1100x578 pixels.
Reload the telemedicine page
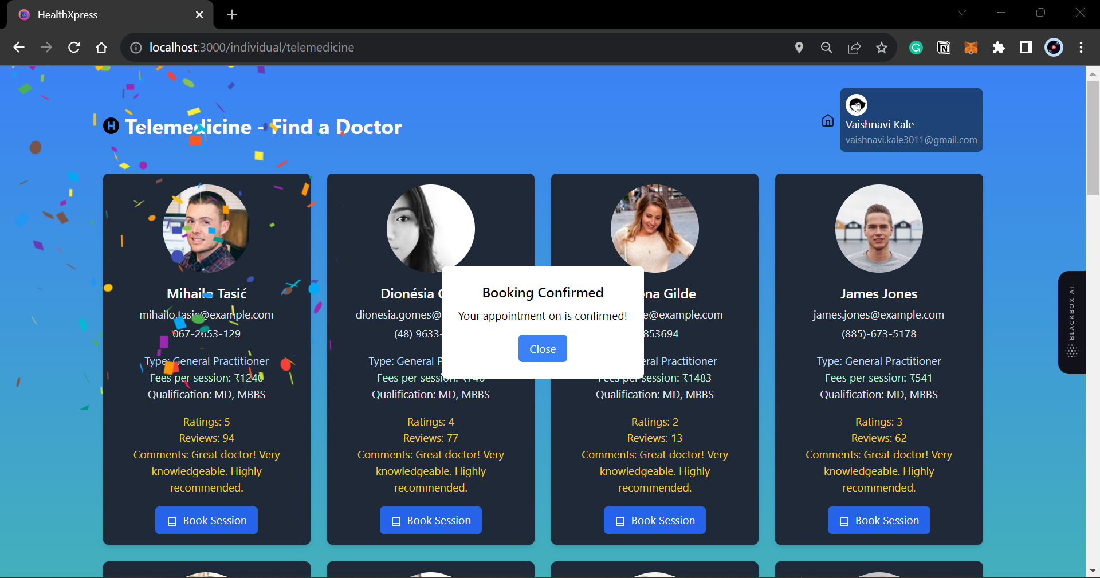(x=74, y=48)
